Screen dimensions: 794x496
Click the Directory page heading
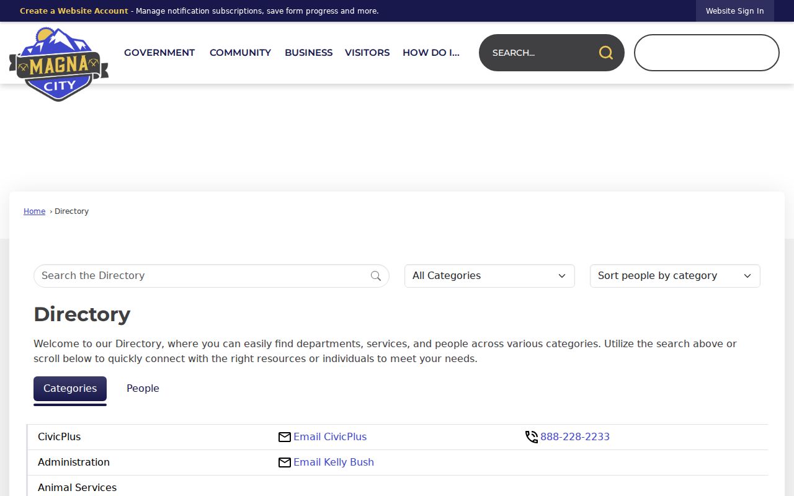82,314
